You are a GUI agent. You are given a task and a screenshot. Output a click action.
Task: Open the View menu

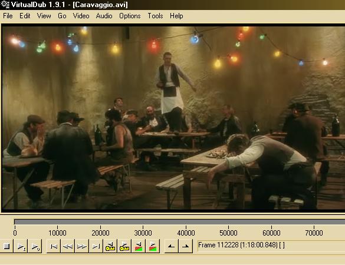point(44,16)
